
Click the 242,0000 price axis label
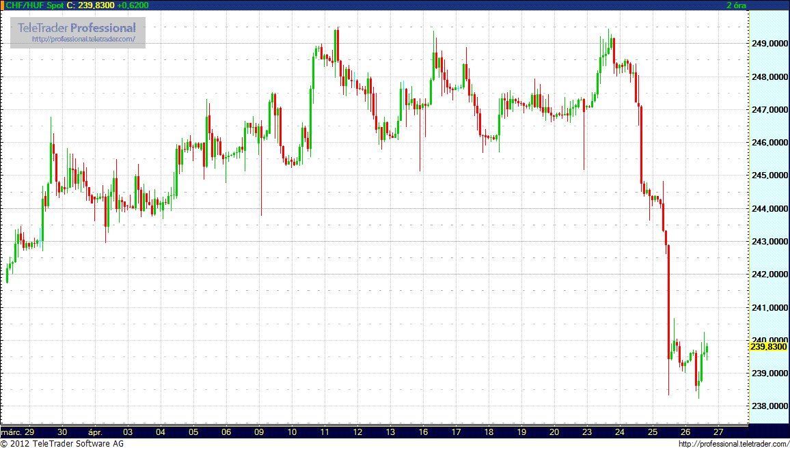[x=770, y=275]
